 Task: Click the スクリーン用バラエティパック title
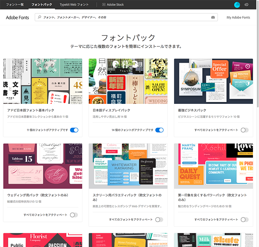tap(127, 198)
